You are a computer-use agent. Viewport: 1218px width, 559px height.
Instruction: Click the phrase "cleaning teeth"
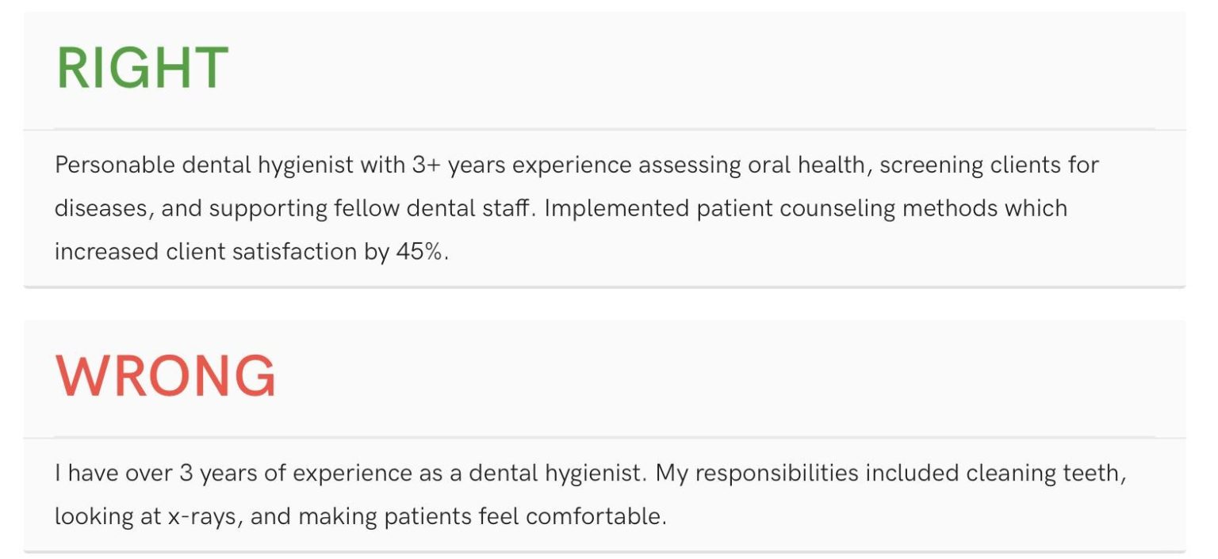1045,473
